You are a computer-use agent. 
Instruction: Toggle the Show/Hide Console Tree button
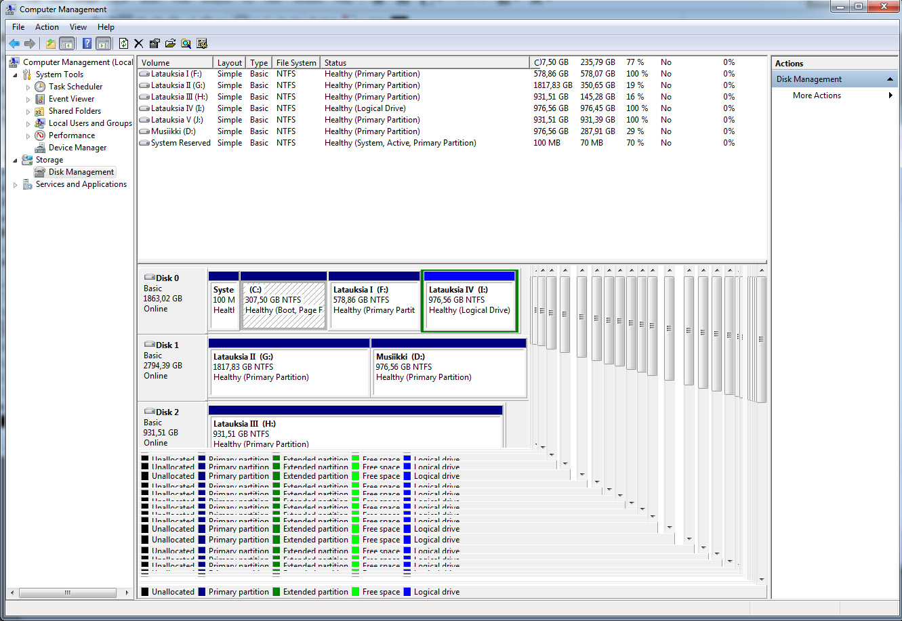[x=66, y=44]
